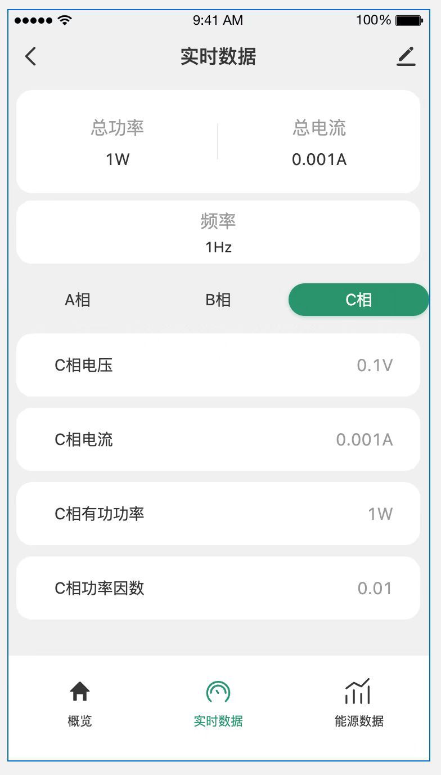Tap the signal strength dots
Image resolution: width=441 pixels, height=775 pixels.
click(x=33, y=20)
